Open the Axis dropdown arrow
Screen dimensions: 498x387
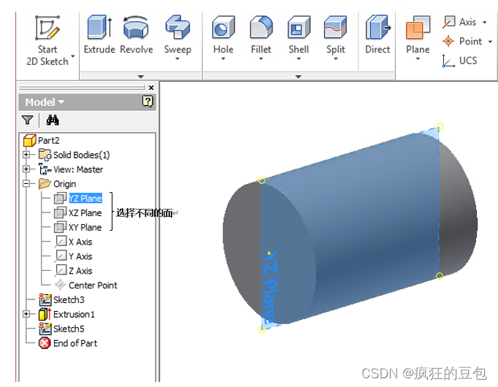tap(485, 23)
